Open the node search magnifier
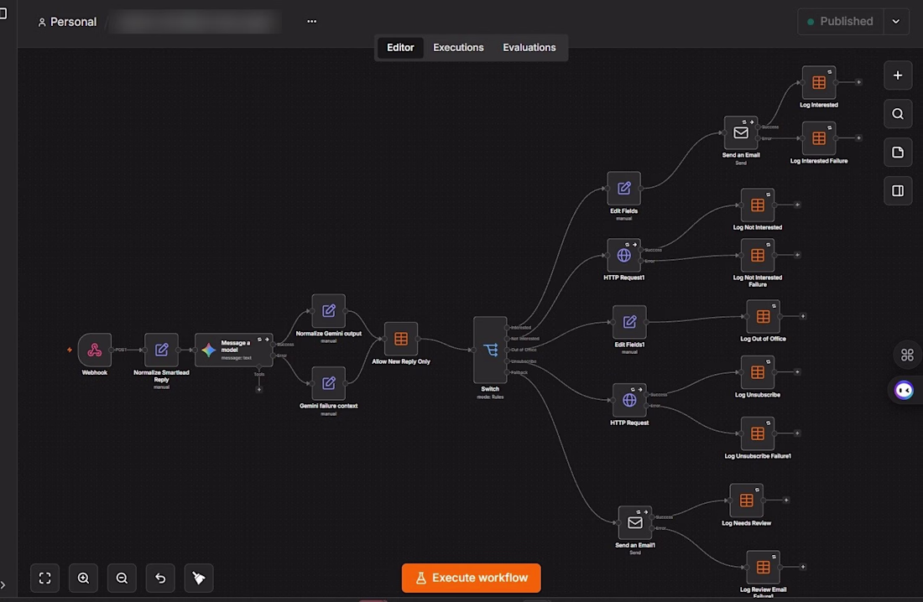Screen dimensions: 923x602 tap(898, 114)
